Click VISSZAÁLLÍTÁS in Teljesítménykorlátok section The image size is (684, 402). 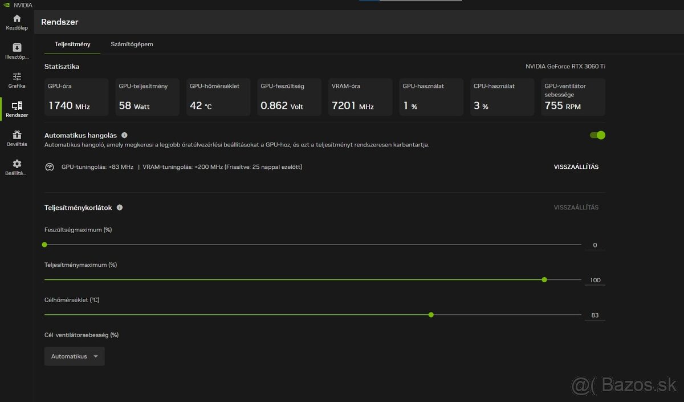[x=576, y=207]
